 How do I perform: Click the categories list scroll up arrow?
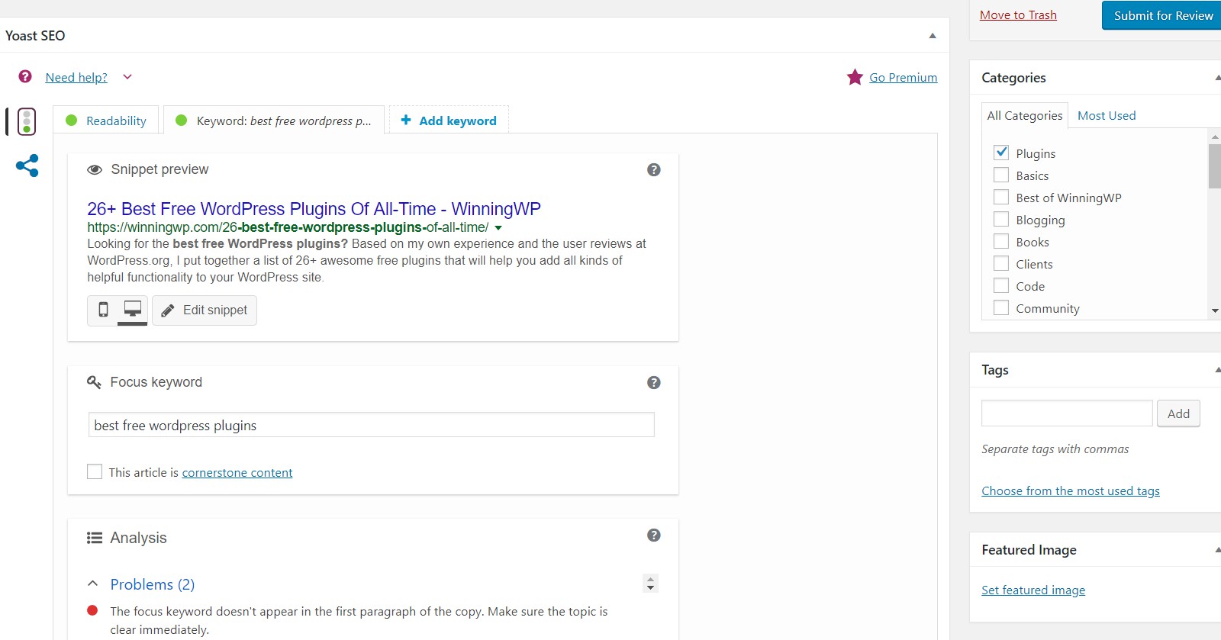pyautogui.click(x=1215, y=137)
